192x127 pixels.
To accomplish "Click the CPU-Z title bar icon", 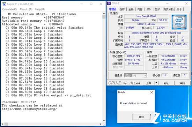I will point(109,3).
